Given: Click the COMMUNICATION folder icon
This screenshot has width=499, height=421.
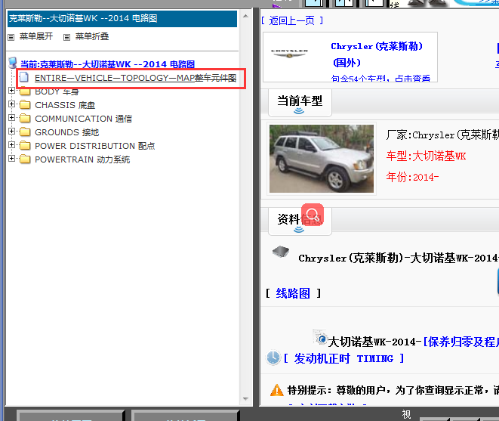Looking at the screenshot, I should click(25, 119).
